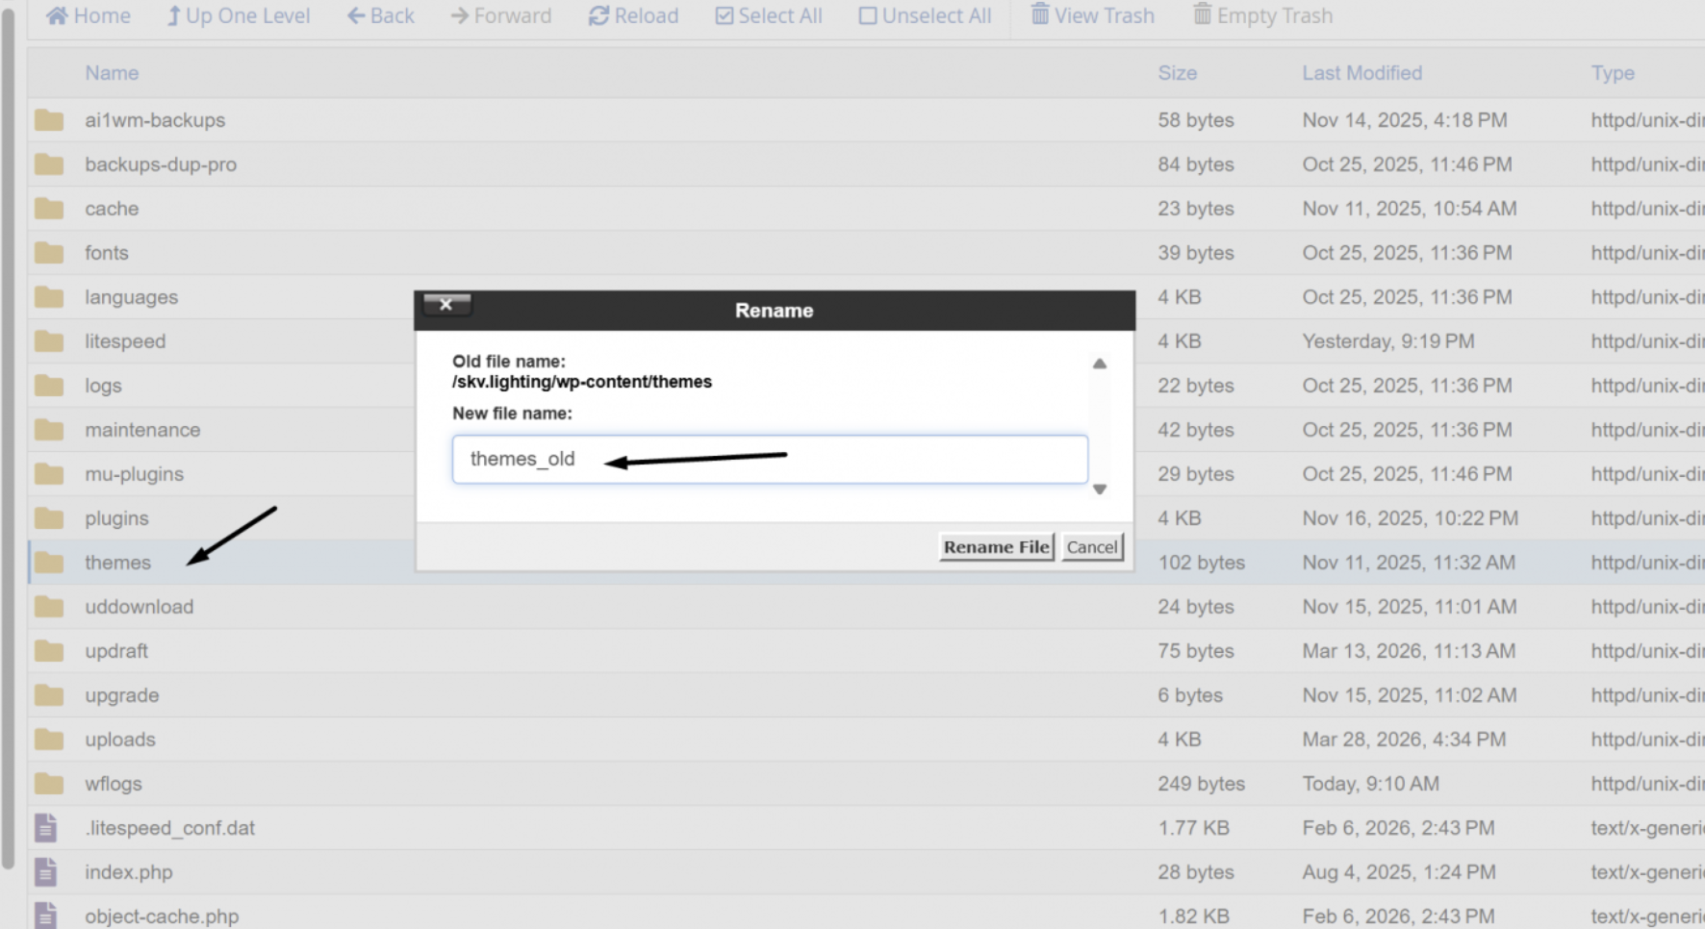Click the upgrade folder icon
Screen dimensions: 1705x929
pos(49,695)
